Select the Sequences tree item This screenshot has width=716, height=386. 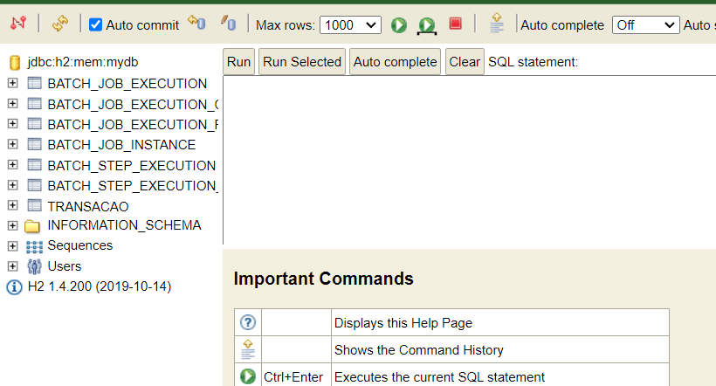click(79, 245)
